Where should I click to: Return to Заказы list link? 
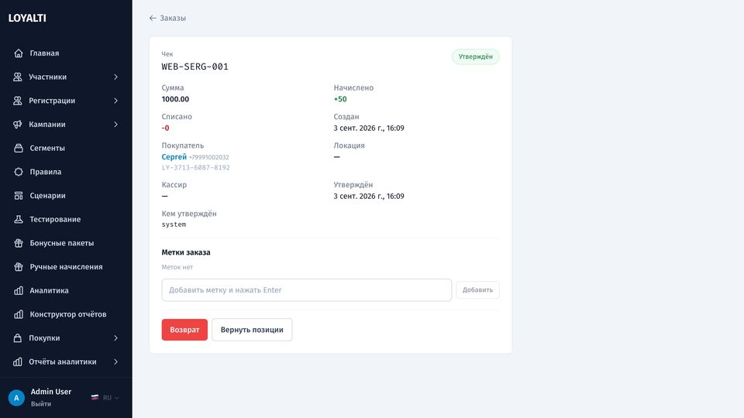(167, 18)
